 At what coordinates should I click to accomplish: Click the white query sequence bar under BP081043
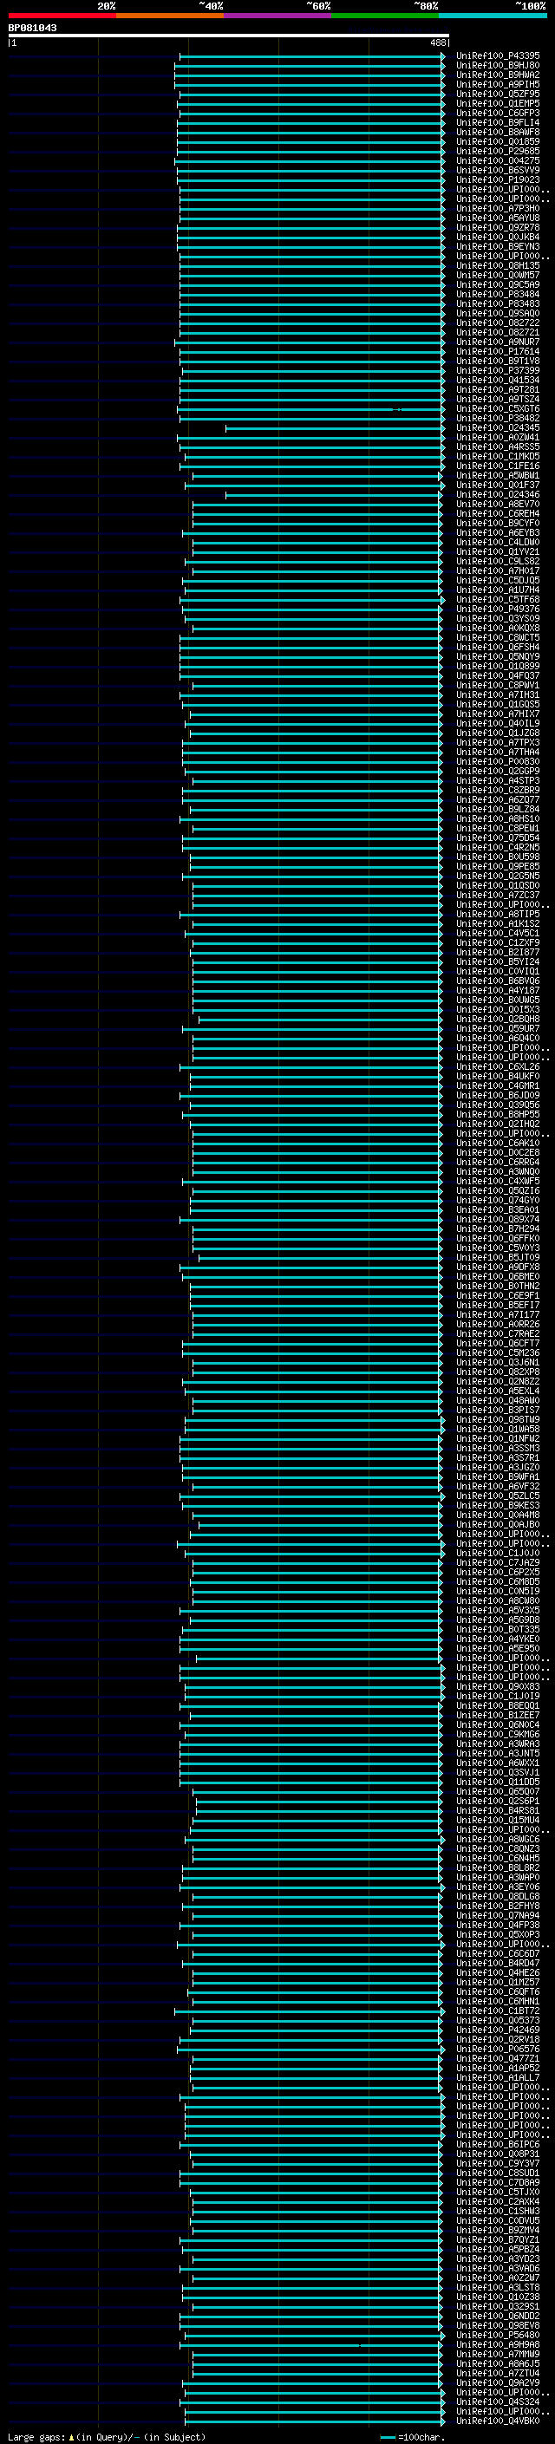pos(229,35)
